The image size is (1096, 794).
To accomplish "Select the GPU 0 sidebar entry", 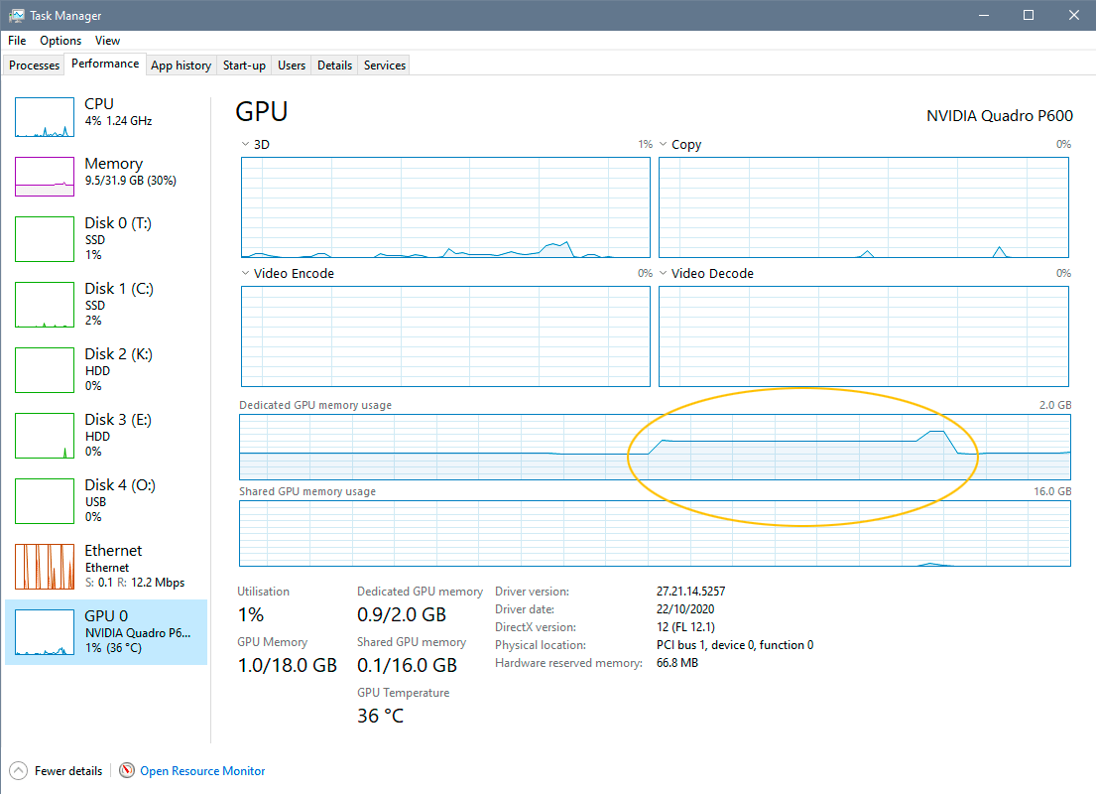I will [106, 632].
